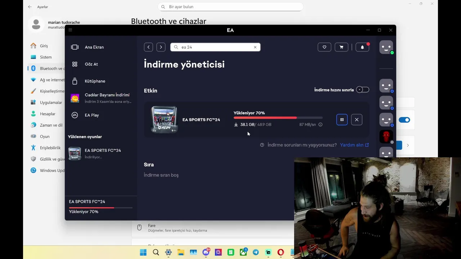This screenshot has width=461, height=259.
Task: Click the download speed info icon
Action: click(x=320, y=124)
